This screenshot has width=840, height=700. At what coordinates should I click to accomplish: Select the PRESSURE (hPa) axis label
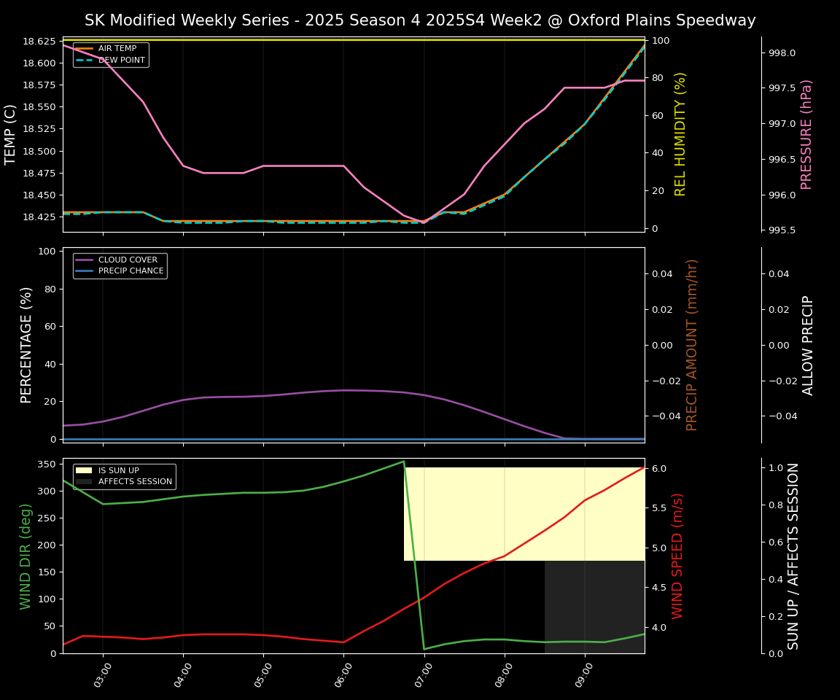tap(806, 134)
